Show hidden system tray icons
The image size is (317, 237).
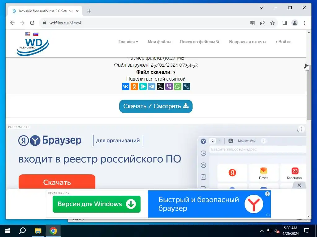tap(262, 231)
